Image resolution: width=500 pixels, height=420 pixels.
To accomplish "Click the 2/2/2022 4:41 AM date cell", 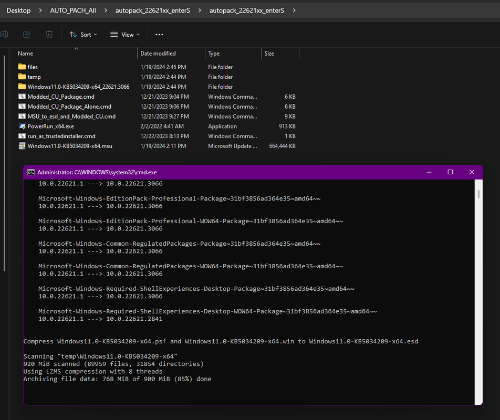I will coord(162,126).
